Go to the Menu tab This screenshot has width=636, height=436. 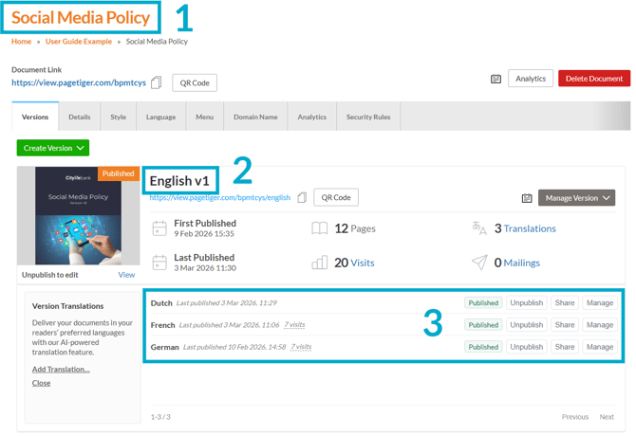[x=204, y=117]
